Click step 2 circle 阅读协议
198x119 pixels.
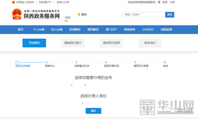[47, 62]
